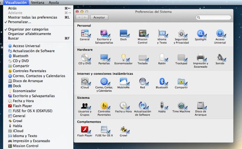Toggle the checkbox on the Bluetooth pane
Viewport: 242px width, 149px height.
coord(166,84)
